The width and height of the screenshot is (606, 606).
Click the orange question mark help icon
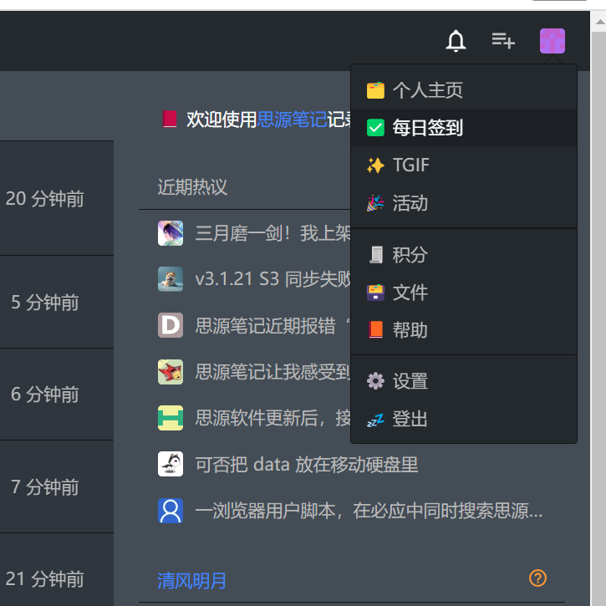click(537, 578)
